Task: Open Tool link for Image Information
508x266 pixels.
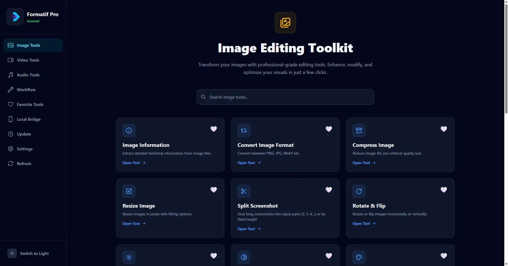Action: (134, 163)
